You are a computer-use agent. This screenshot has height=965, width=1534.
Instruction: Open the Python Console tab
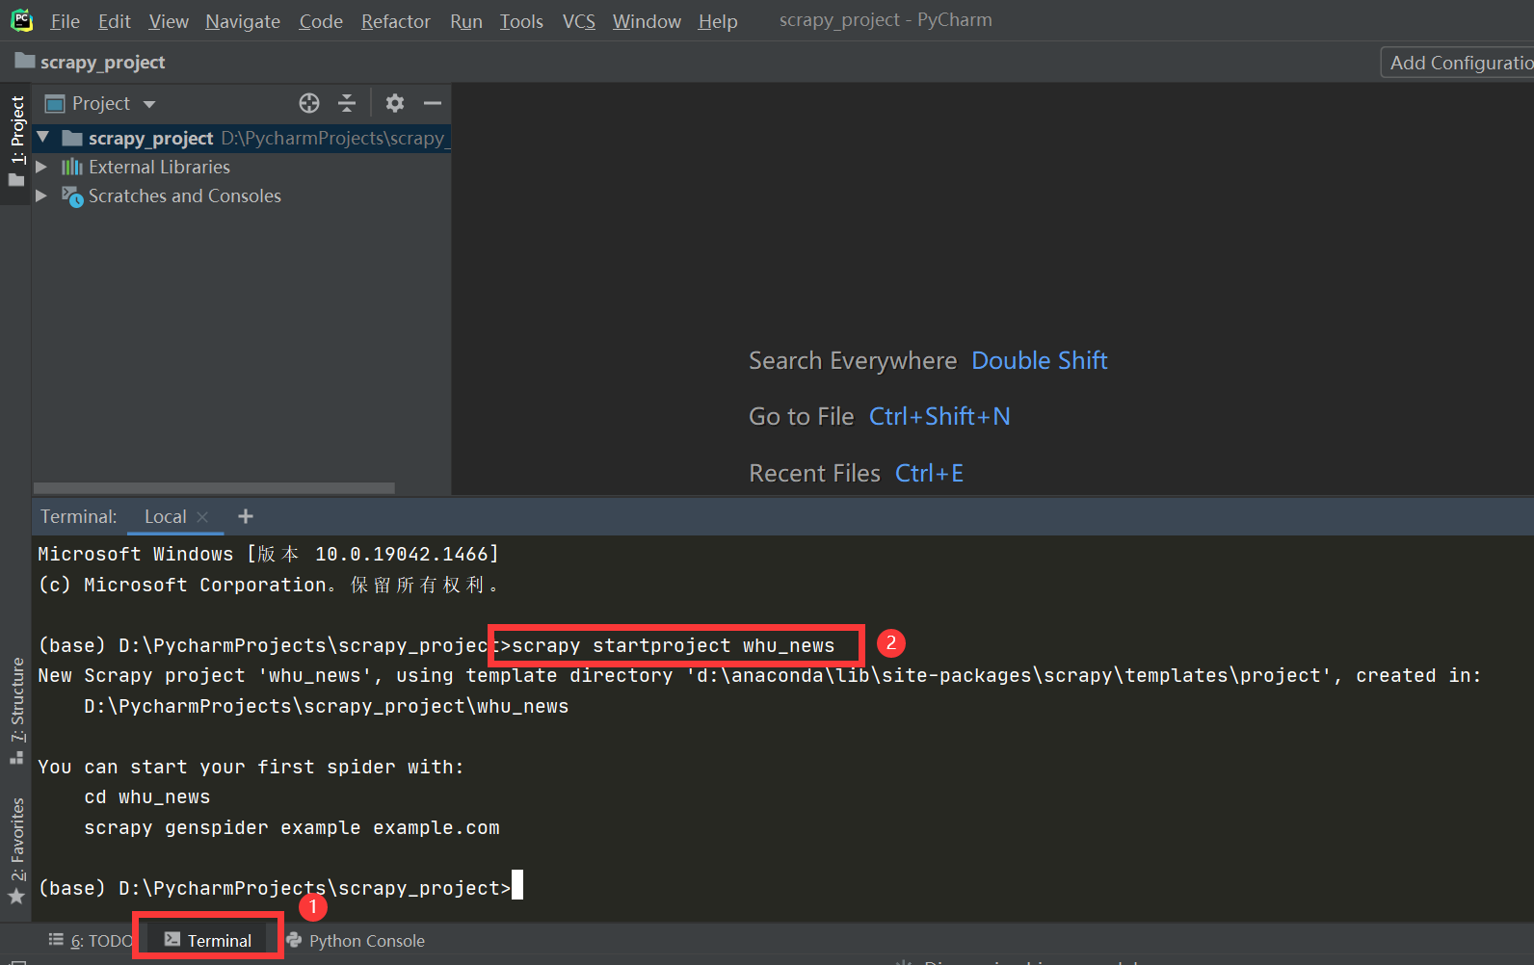coord(356,941)
